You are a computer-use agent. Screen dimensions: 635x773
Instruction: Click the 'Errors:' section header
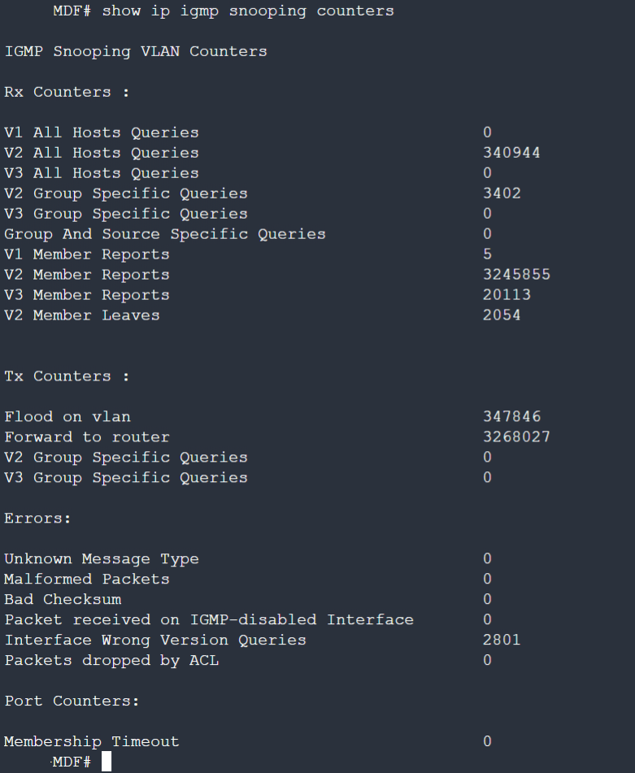pos(37,519)
